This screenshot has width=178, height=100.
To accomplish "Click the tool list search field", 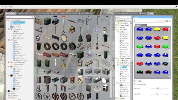I will pyautogui.click(x=123, y=17).
